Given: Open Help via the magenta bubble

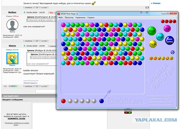Looking at the screenshot, I should click(167, 29).
